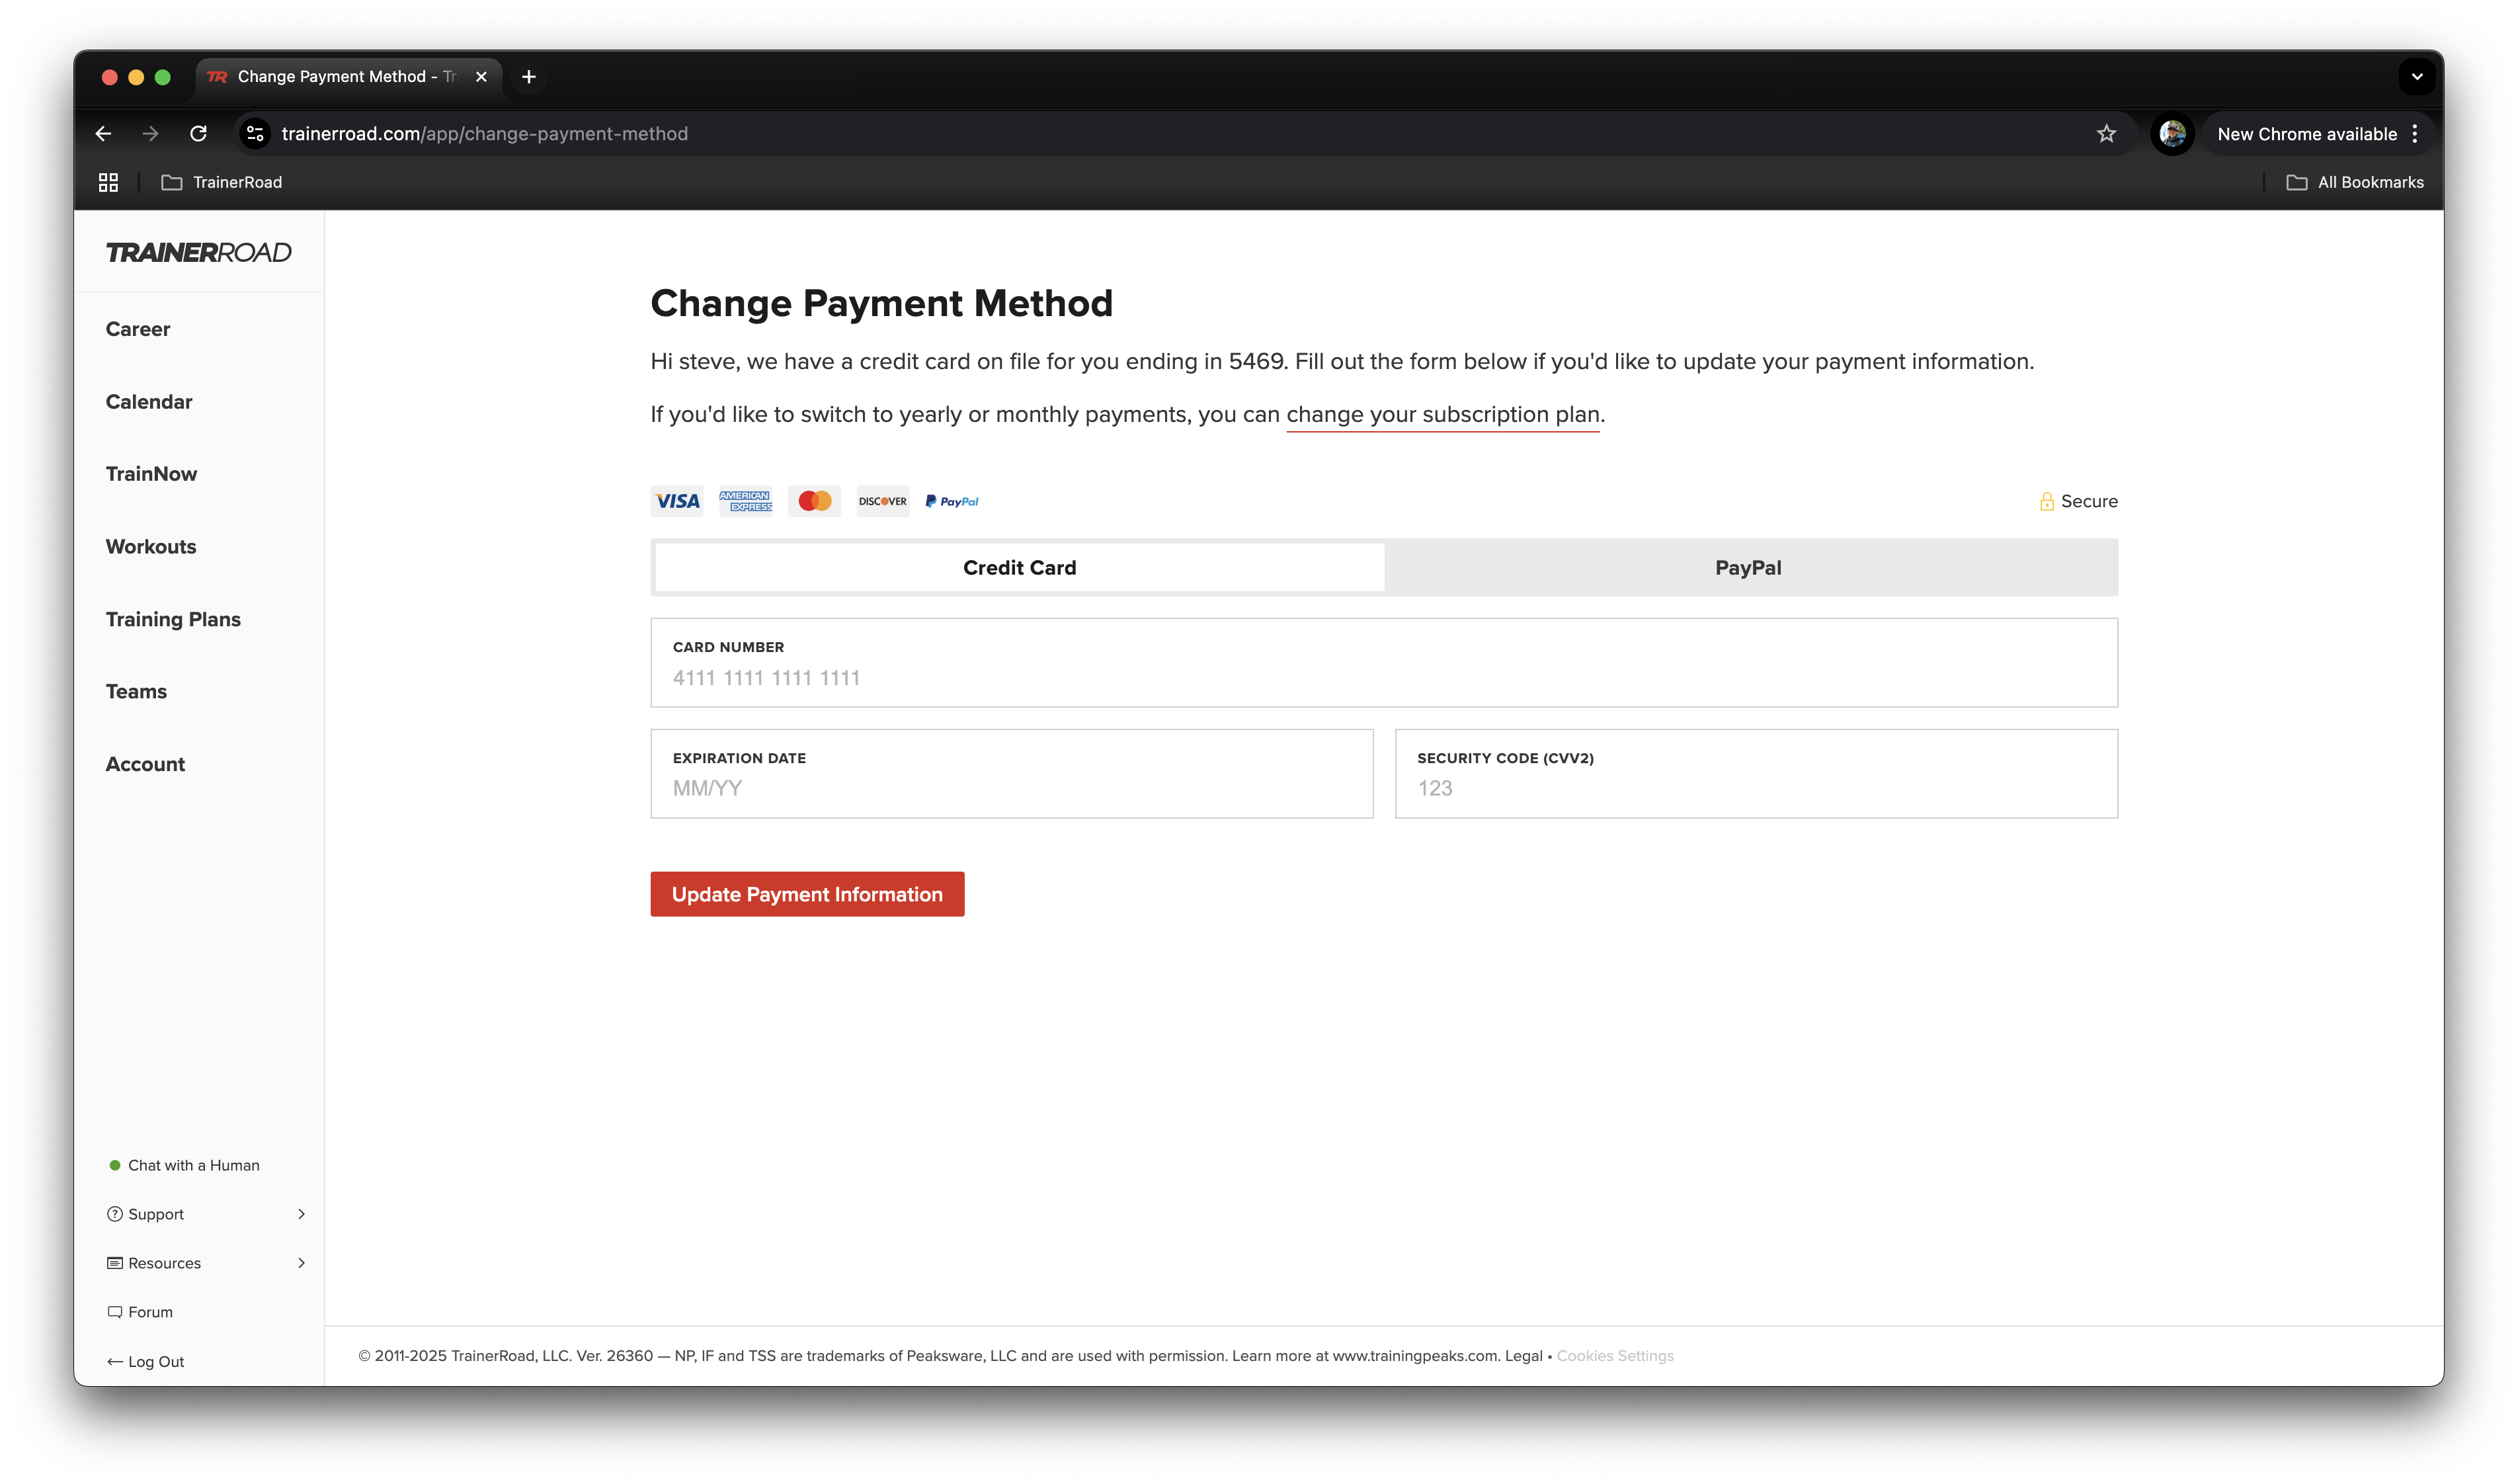Click New Chrome available button
2518x1484 pixels.
[2307, 134]
